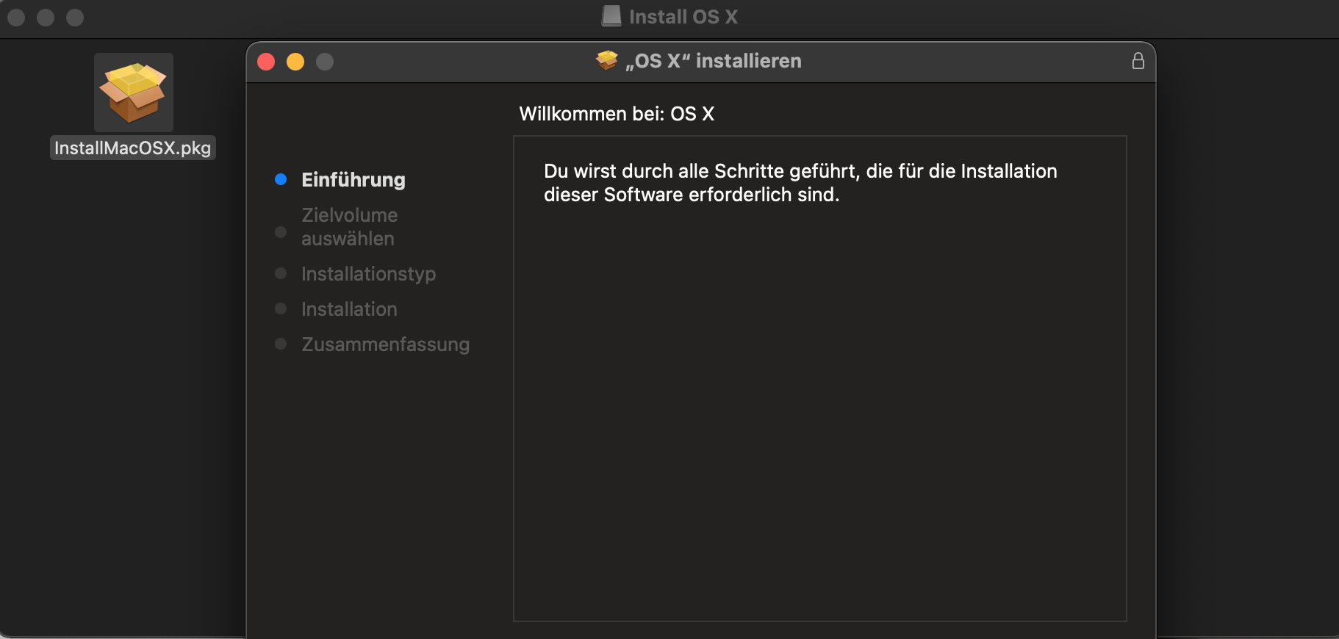Screen dimensions: 1339x639
Task: Click the bullet beside Zusammenfassung
Action: 281,344
